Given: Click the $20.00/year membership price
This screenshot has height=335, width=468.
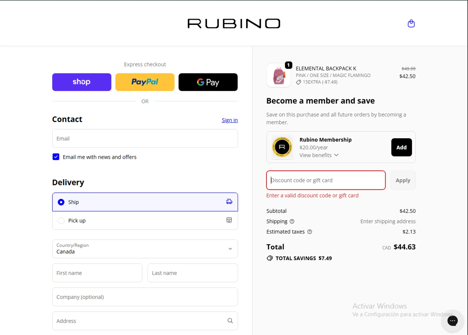Looking at the screenshot, I should [x=314, y=148].
